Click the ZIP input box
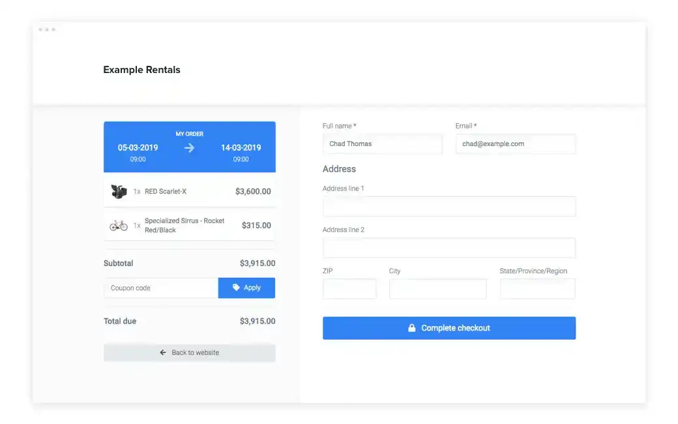Screen dimensions: 678x424 click(349, 288)
